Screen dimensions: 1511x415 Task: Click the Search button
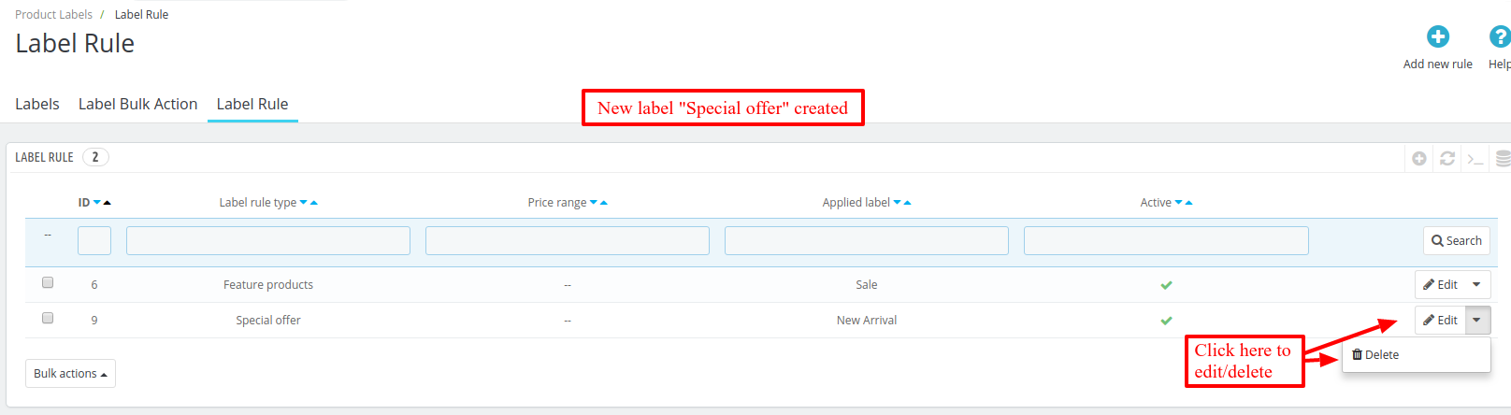[1456, 240]
